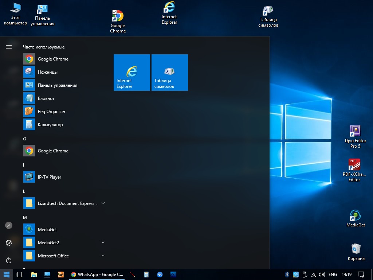Viewport: 373px width, 280px height.
Task: Open clock showing 14:19
Action: point(347,275)
